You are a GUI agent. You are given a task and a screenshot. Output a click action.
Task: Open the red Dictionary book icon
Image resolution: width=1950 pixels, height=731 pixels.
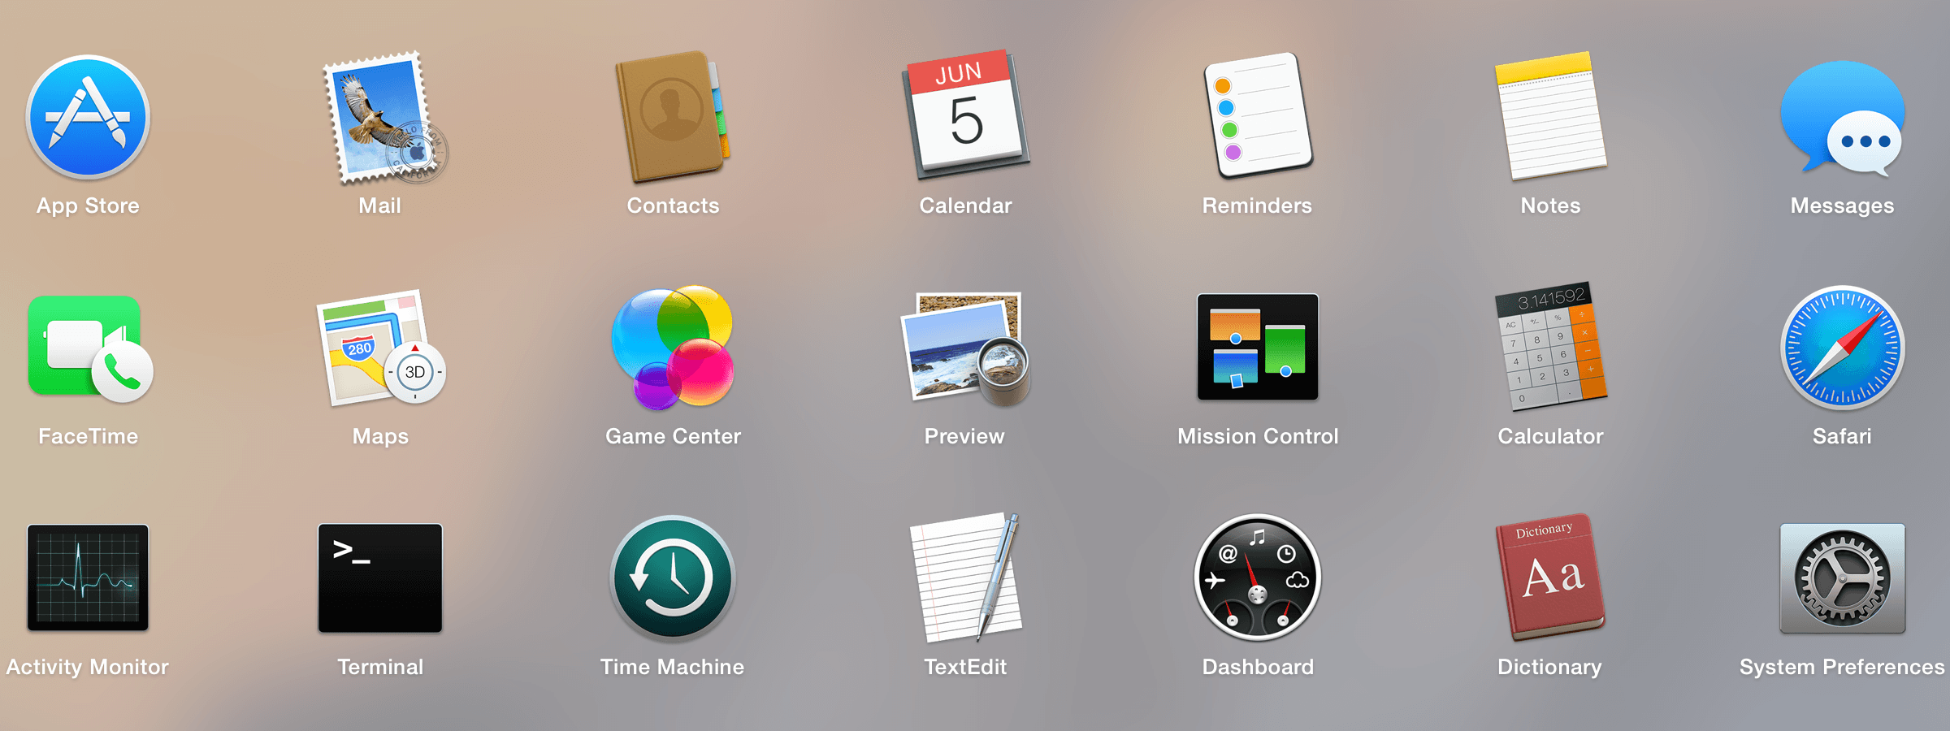click(x=1550, y=577)
